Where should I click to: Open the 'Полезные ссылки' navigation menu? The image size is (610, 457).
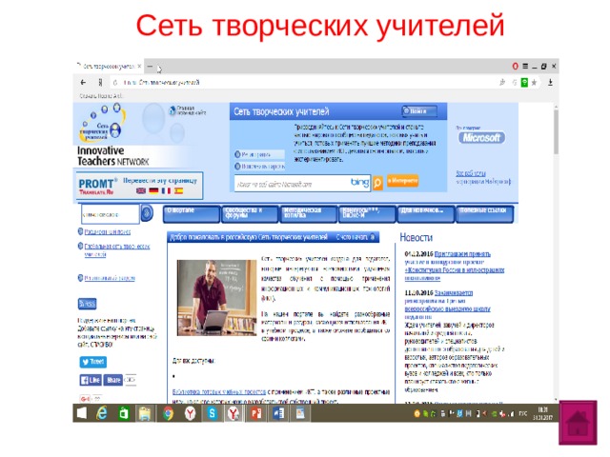pos(484,214)
